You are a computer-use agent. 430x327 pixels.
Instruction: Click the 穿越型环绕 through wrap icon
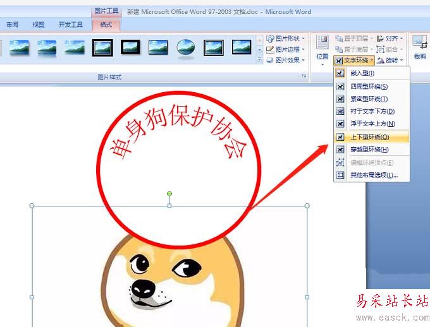(340, 150)
